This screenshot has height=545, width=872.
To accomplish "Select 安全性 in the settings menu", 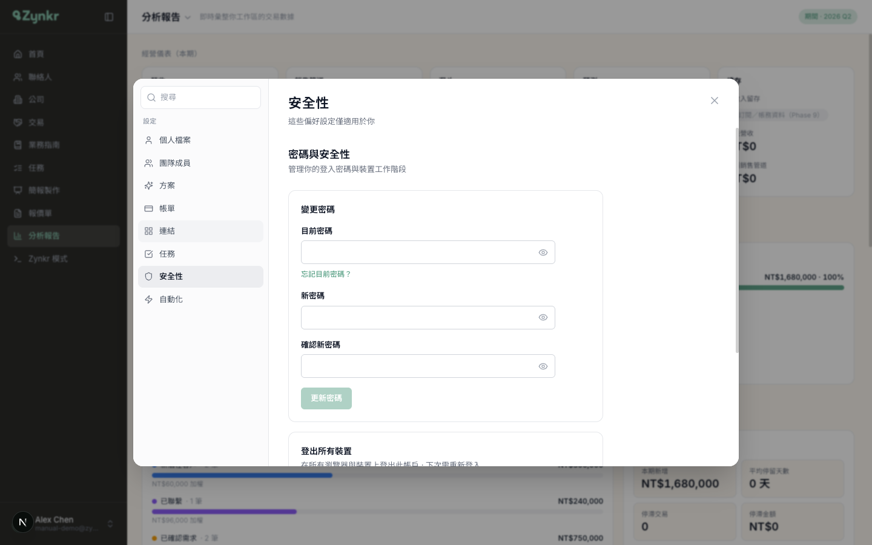I will tap(200, 277).
